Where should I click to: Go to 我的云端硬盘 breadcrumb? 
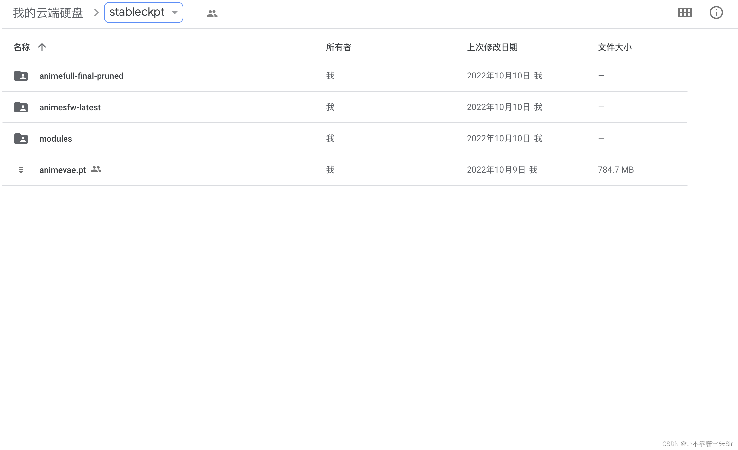[48, 13]
